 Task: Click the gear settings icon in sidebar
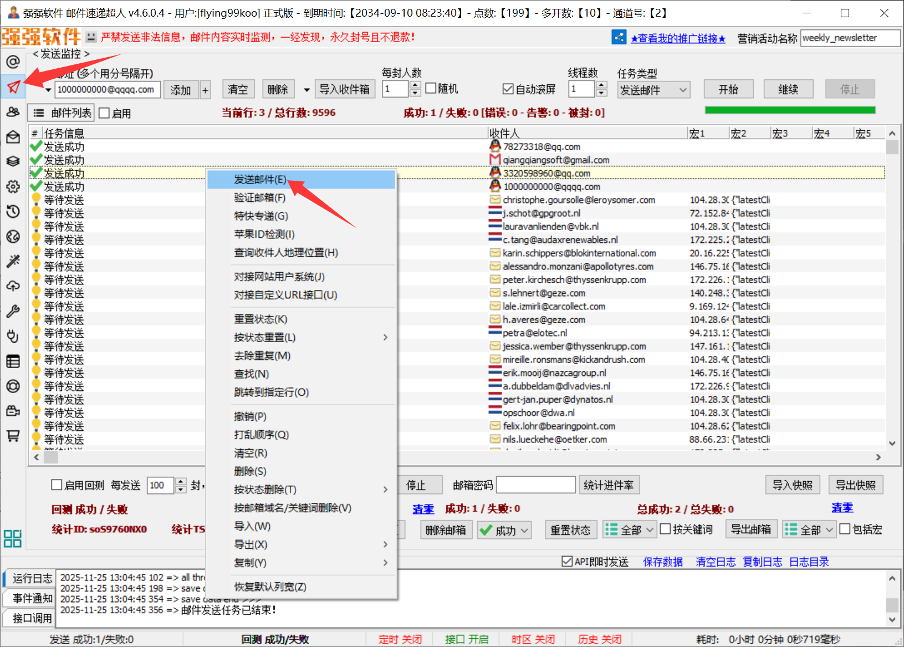13,186
